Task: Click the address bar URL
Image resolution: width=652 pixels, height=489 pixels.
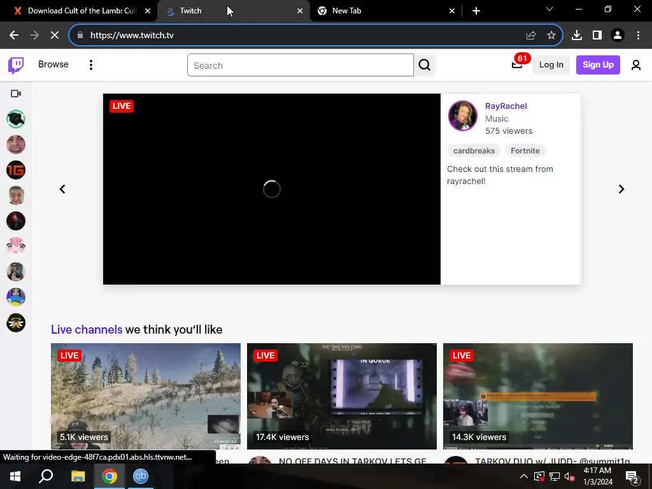Action: [x=132, y=36]
